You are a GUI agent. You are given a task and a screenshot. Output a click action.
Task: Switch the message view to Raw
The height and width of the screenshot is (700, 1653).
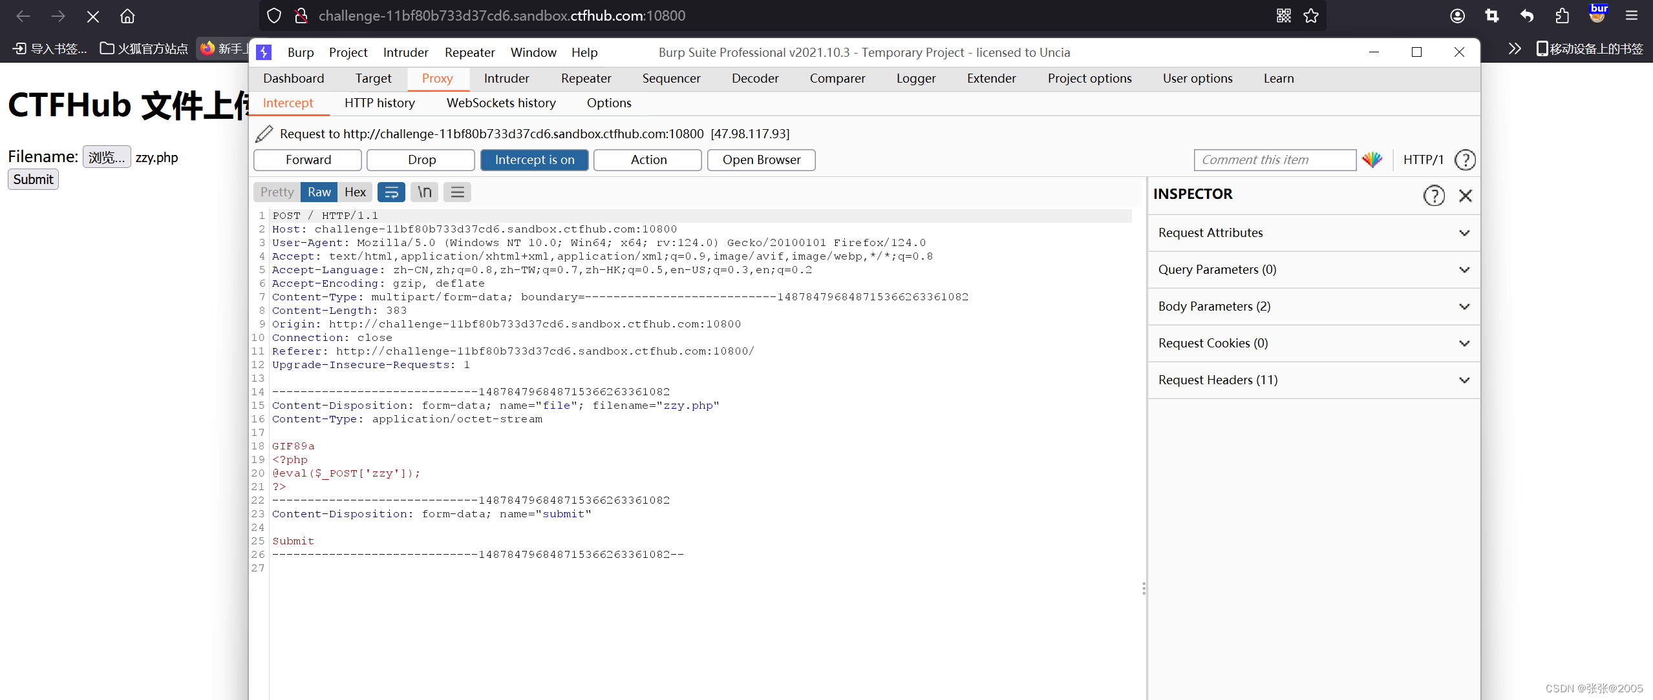tap(319, 192)
